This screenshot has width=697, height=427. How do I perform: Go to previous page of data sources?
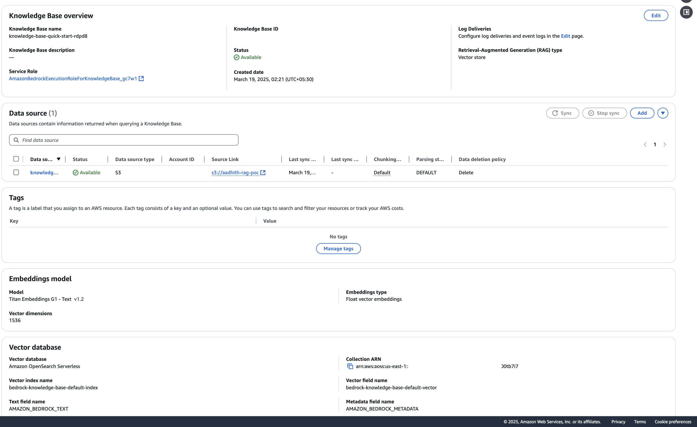point(645,145)
